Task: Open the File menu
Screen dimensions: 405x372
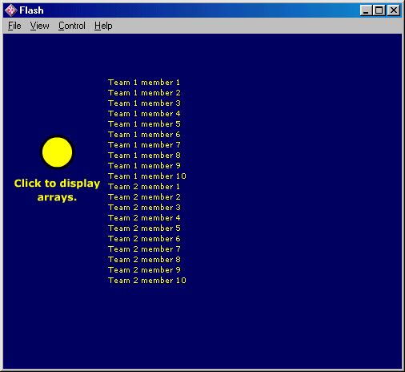Action: click(14, 26)
